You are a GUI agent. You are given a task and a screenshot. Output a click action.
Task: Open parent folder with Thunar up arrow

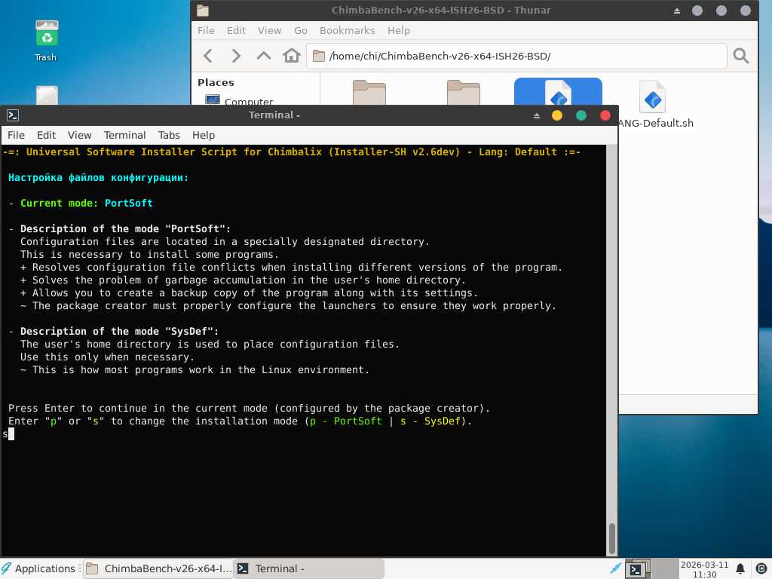264,56
